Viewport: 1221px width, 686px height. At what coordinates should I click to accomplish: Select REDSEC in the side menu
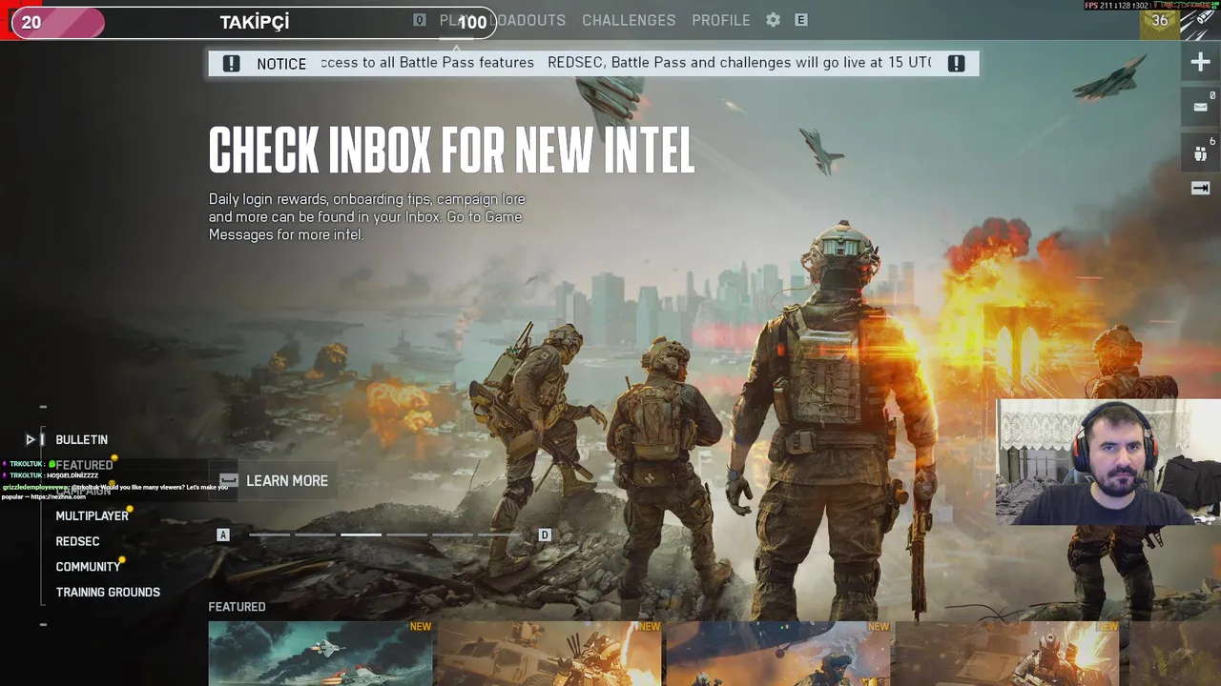(x=77, y=541)
